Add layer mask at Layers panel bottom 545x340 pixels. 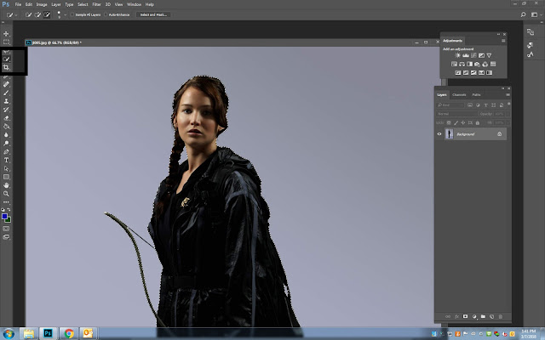466,316
